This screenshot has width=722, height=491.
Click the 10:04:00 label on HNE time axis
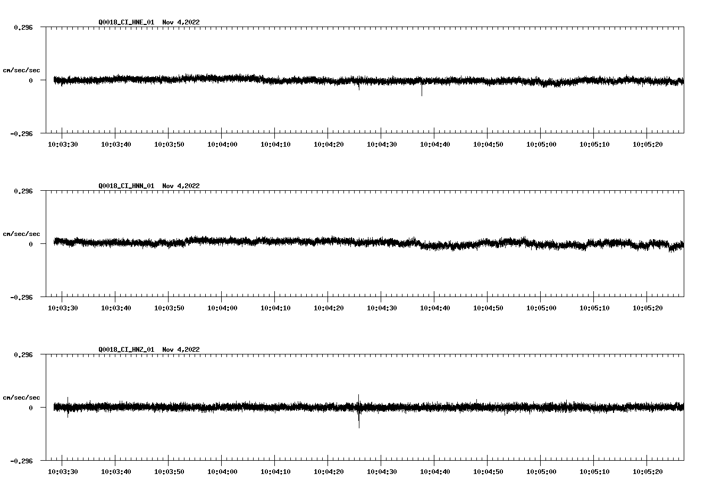(222, 145)
